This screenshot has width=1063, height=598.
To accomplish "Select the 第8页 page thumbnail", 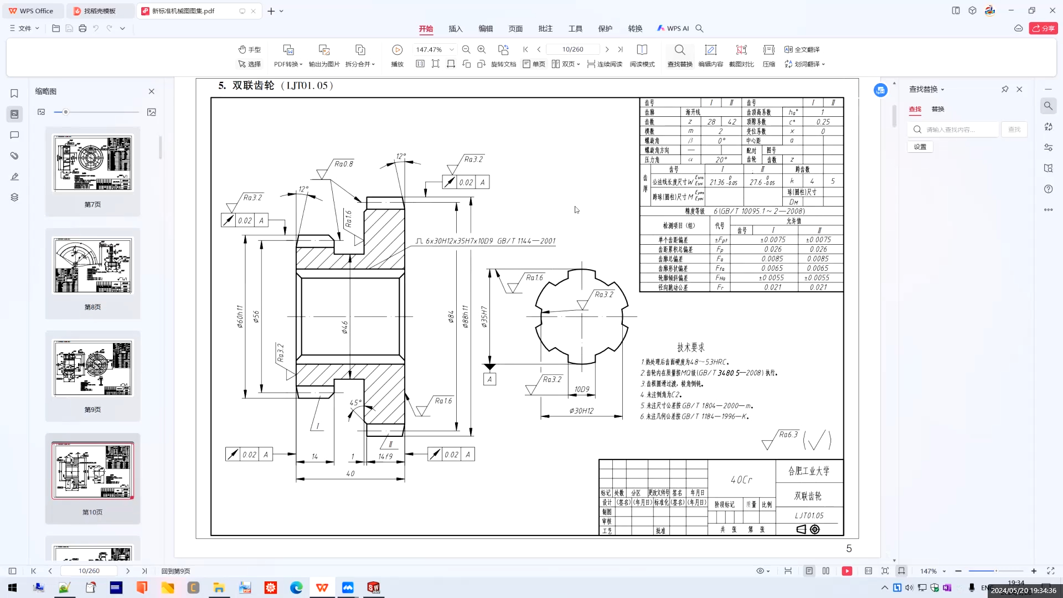I will click(92, 266).
